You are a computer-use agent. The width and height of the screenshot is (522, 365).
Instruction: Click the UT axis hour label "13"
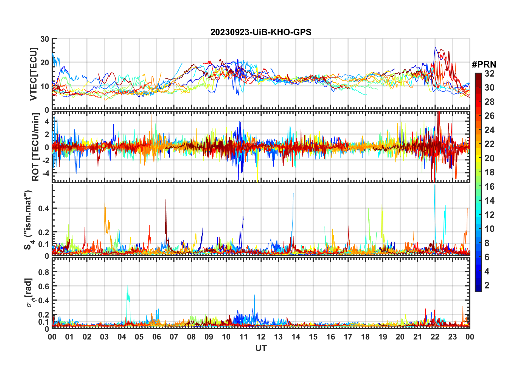[278, 337]
